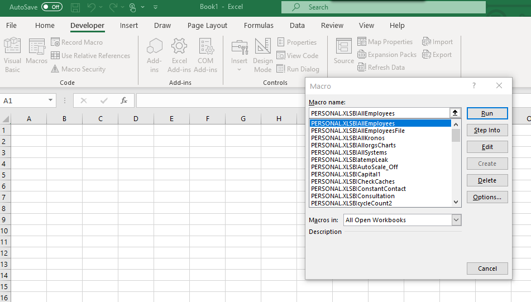This screenshot has height=302, width=531.
Task: Click the formula bar Enter checkmark
Action: [104, 100]
